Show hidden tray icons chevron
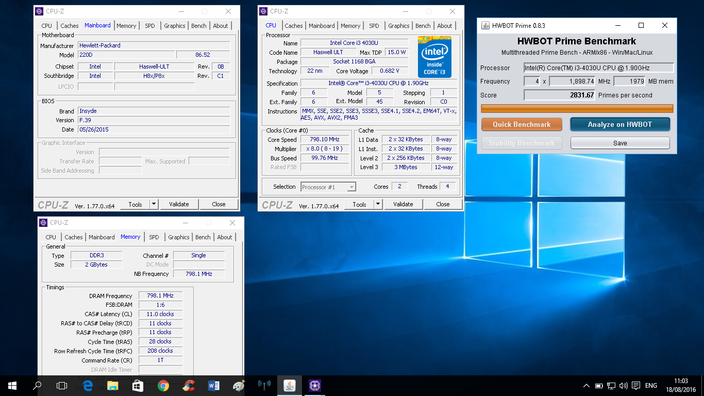Viewport: 704px width, 396px height. 586,386
